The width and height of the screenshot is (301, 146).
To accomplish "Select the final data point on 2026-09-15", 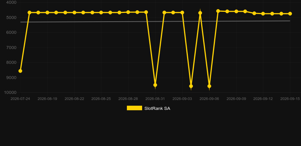I will tap(290, 14).
